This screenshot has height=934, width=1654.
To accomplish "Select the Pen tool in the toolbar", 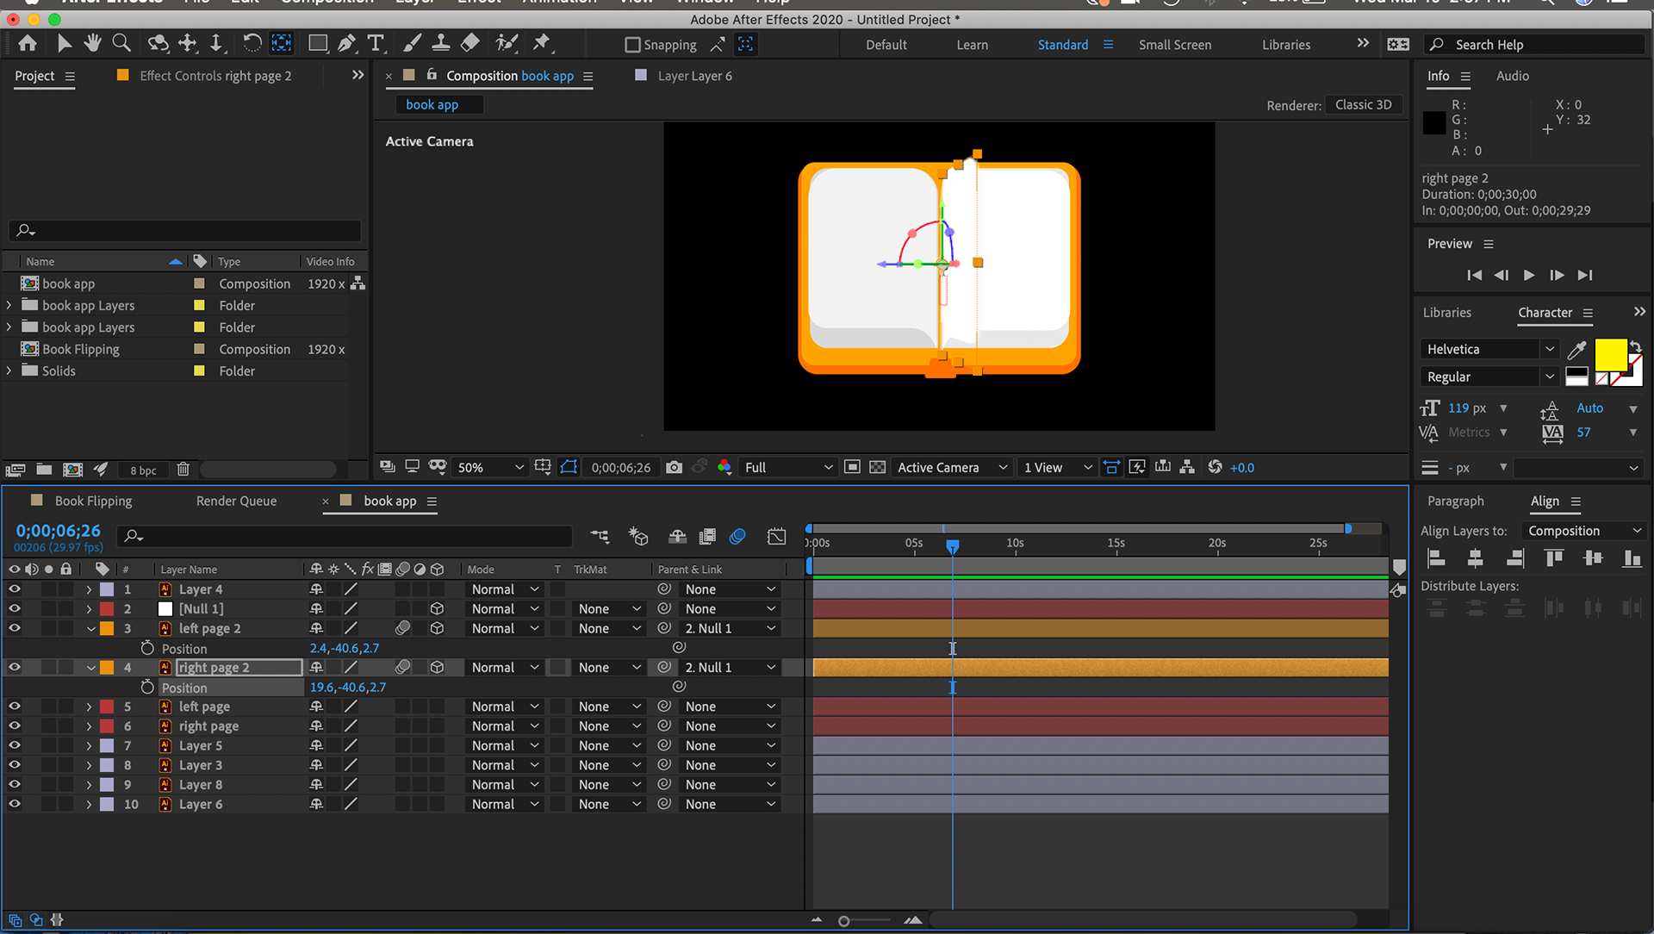I will pyautogui.click(x=347, y=43).
